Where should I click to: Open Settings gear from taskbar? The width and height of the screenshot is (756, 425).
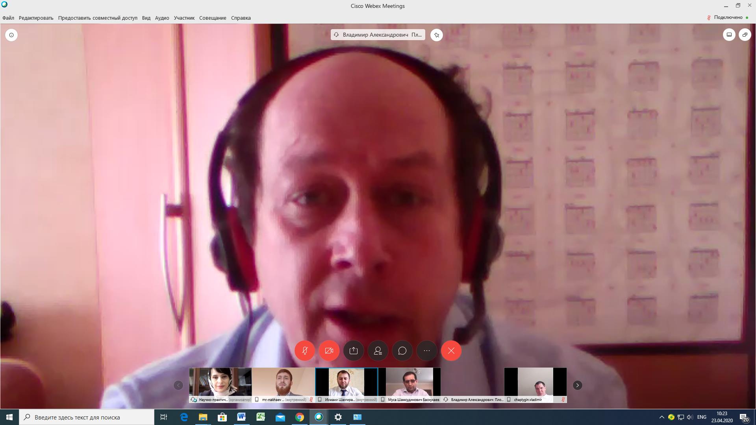(x=338, y=417)
